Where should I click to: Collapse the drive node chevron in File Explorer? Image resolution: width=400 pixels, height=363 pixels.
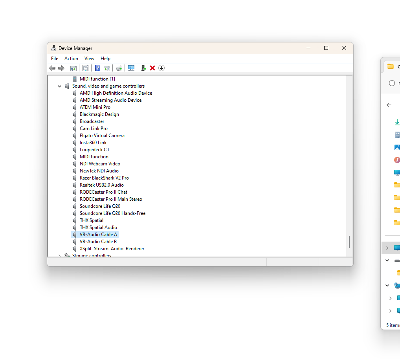(387, 260)
